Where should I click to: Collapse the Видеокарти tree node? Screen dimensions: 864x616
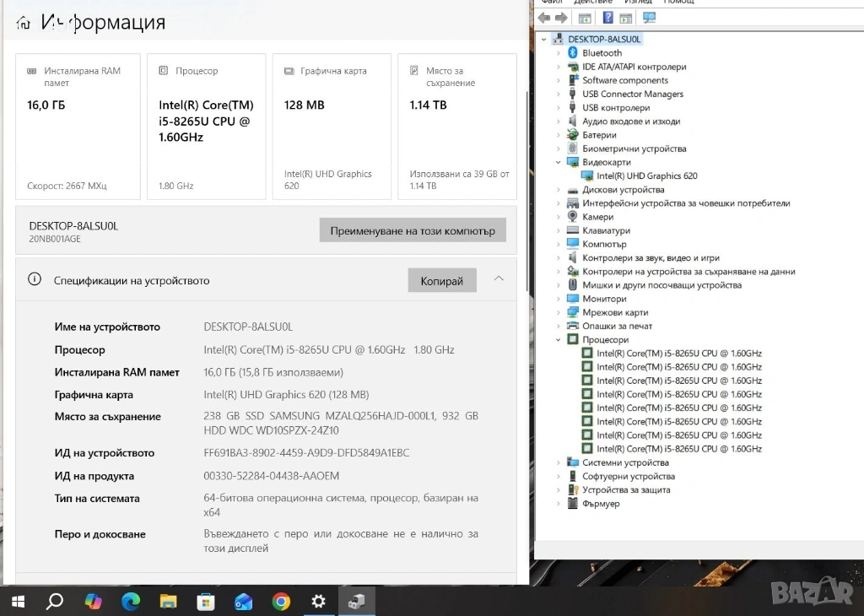[x=559, y=162]
